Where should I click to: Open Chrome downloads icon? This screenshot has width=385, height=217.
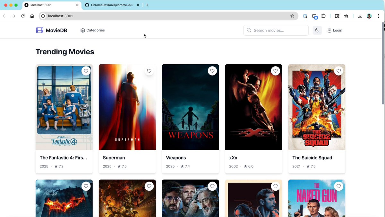pos(360,16)
